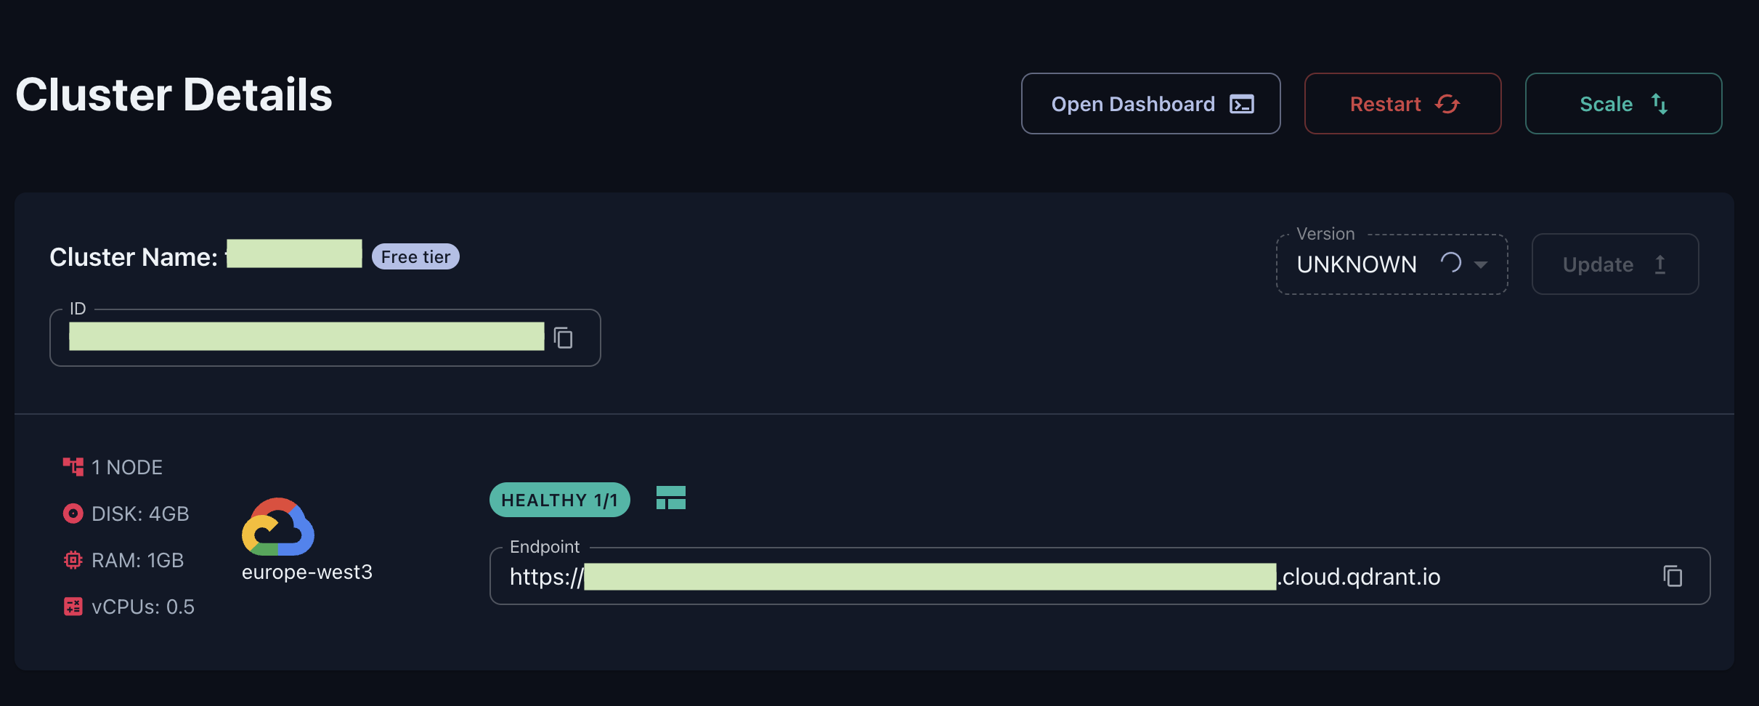Click the 'europe-west3' region text
Image resolution: width=1759 pixels, height=706 pixels.
307,572
